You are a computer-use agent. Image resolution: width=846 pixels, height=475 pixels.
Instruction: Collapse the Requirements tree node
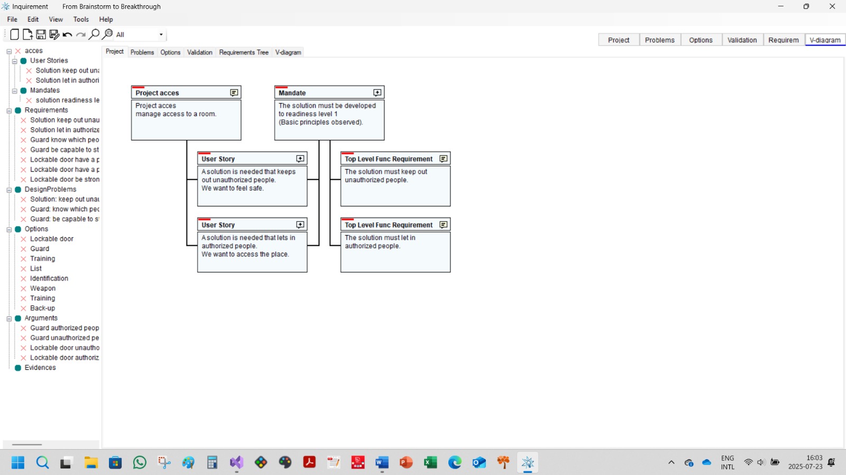click(9, 111)
